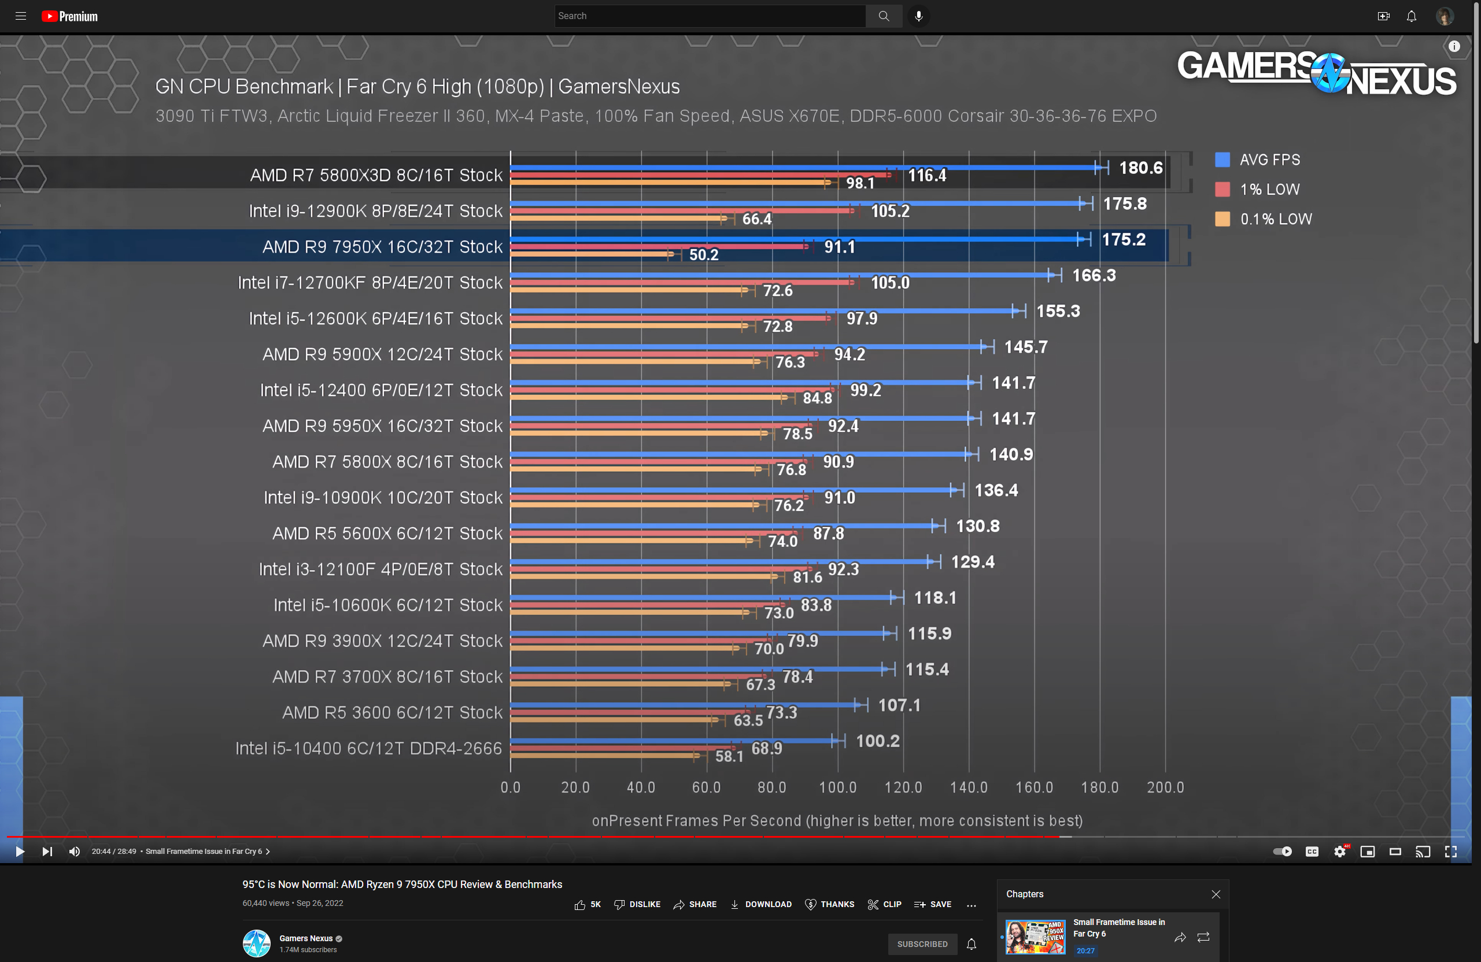Enable miniplayer mode

pos(1367,851)
